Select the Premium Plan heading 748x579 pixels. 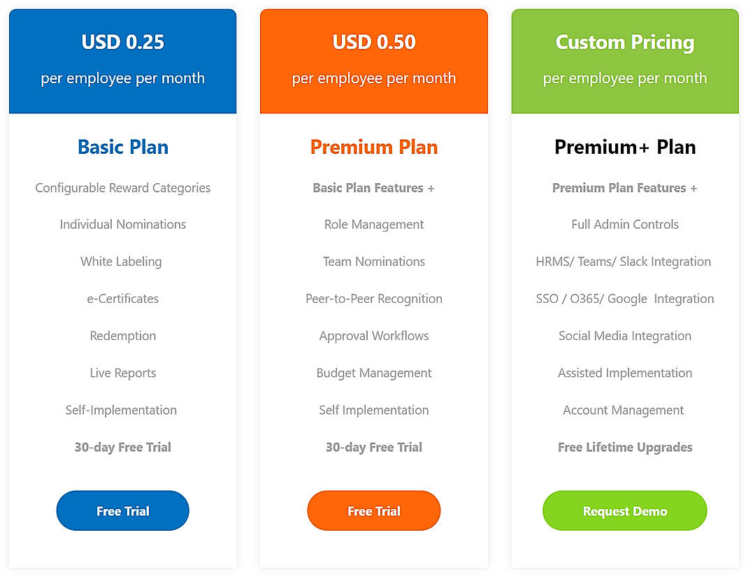(x=374, y=147)
